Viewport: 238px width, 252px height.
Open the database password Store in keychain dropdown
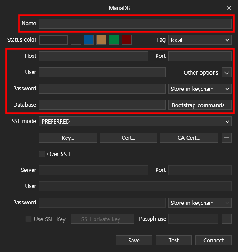tap(200, 89)
